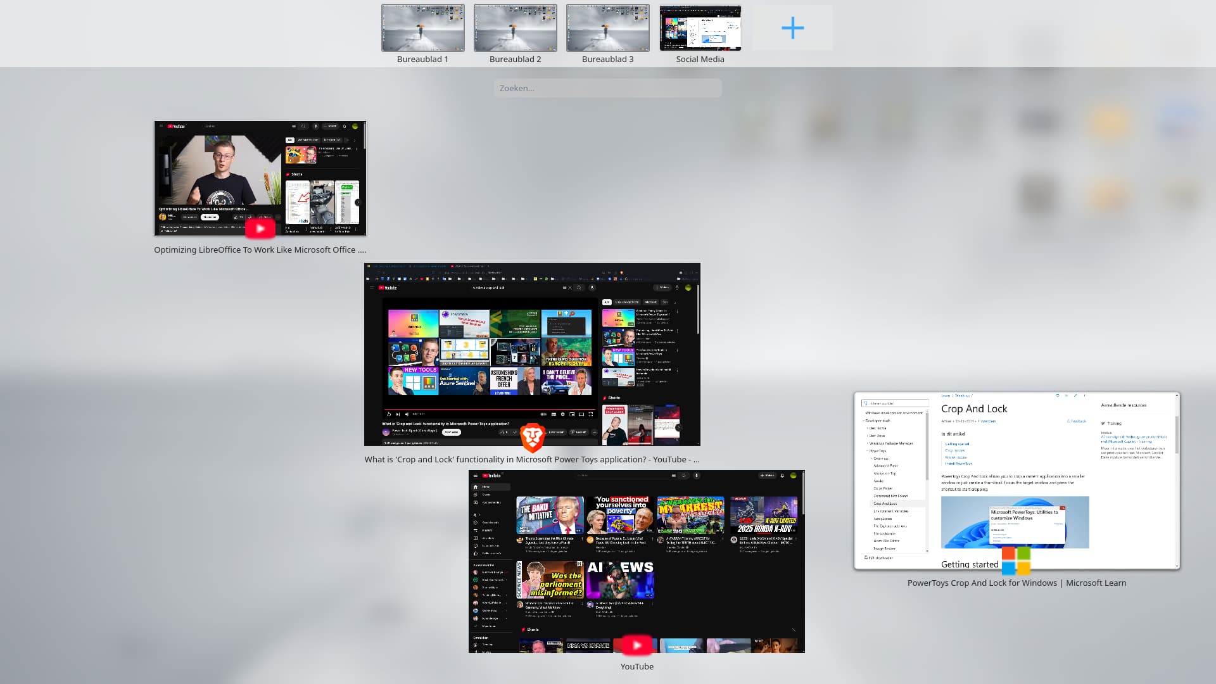Expand the Dev Home tree node in Learn
The image size is (1216, 684).
[867, 428]
